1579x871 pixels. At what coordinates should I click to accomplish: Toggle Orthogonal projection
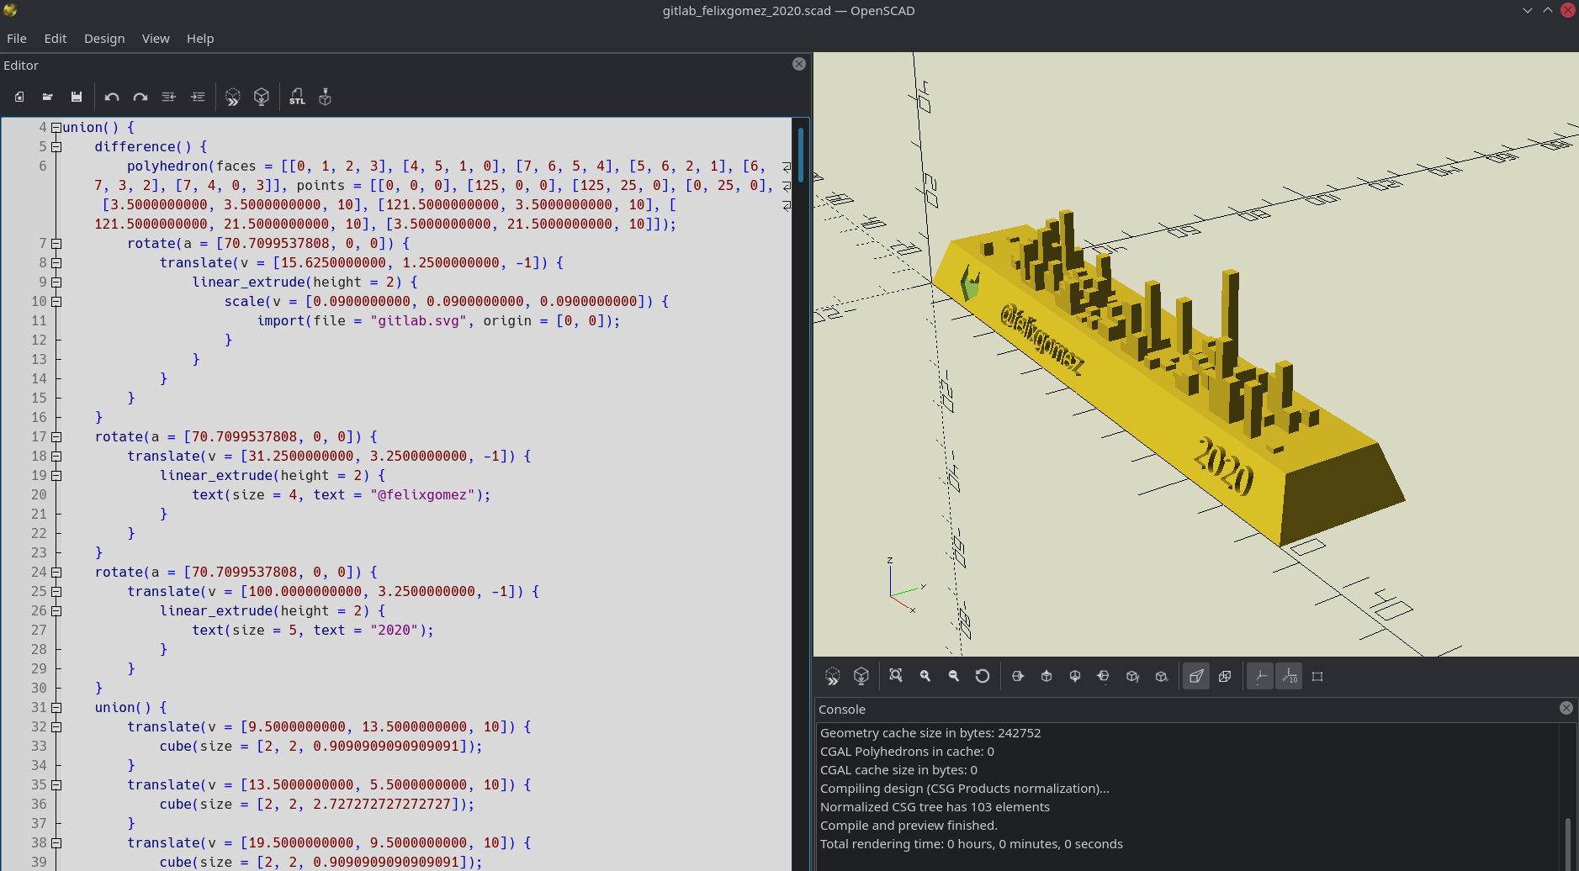point(1225,676)
